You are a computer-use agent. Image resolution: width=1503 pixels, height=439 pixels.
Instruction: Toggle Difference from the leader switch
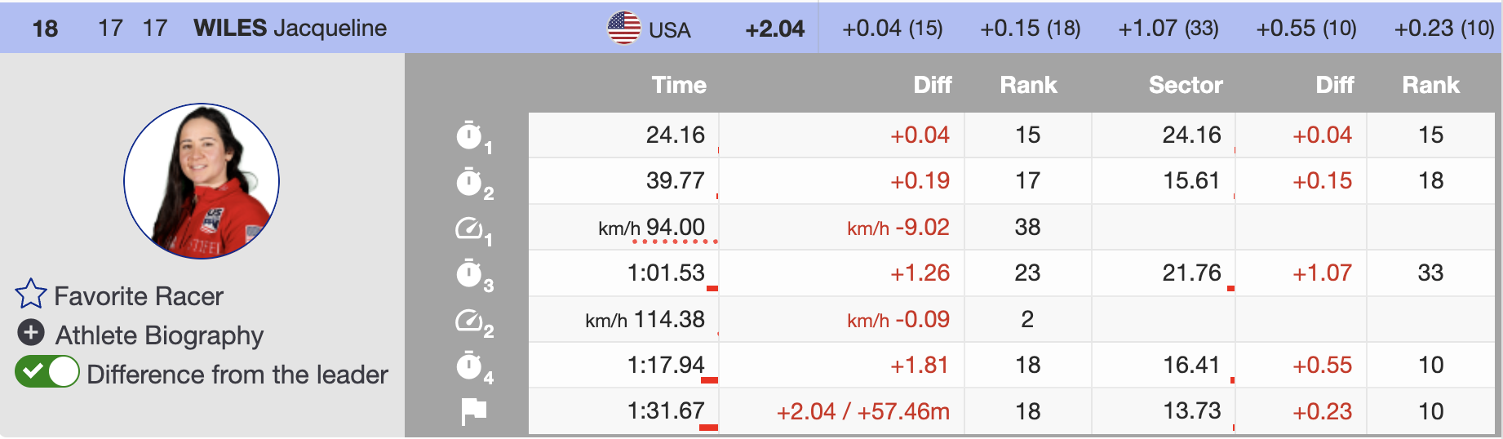click(47, 372)
